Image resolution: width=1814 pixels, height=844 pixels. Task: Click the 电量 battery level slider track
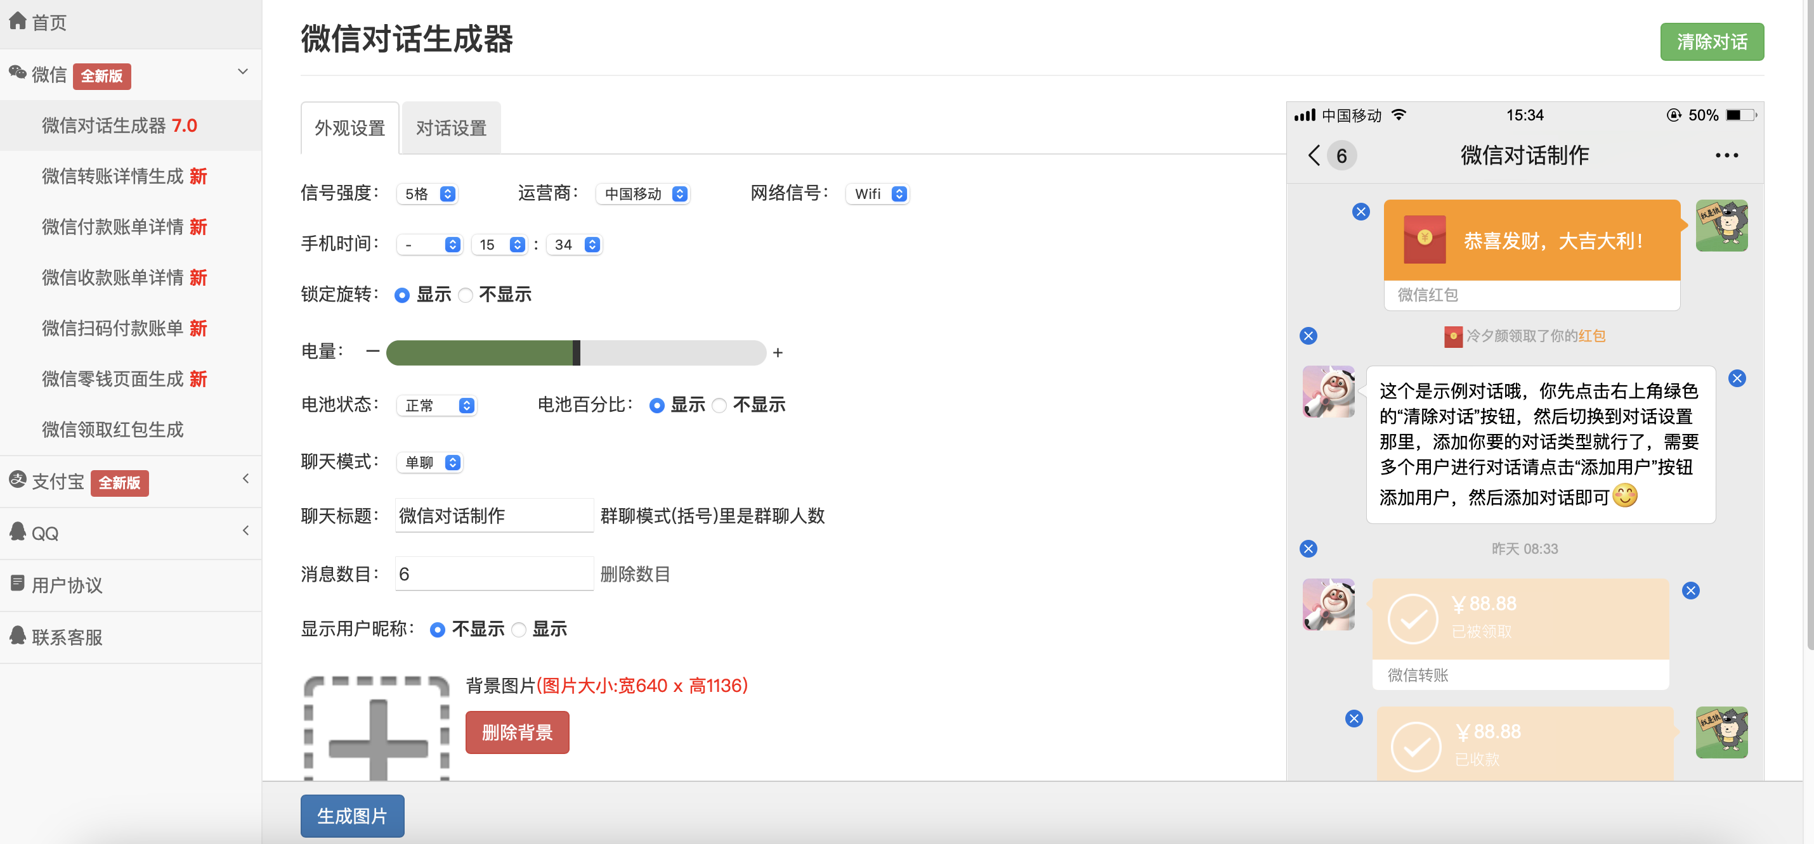tap(576, 353)
